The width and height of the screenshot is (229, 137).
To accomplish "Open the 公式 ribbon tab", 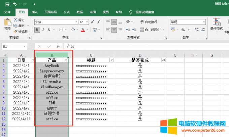I will coord(67,12).
